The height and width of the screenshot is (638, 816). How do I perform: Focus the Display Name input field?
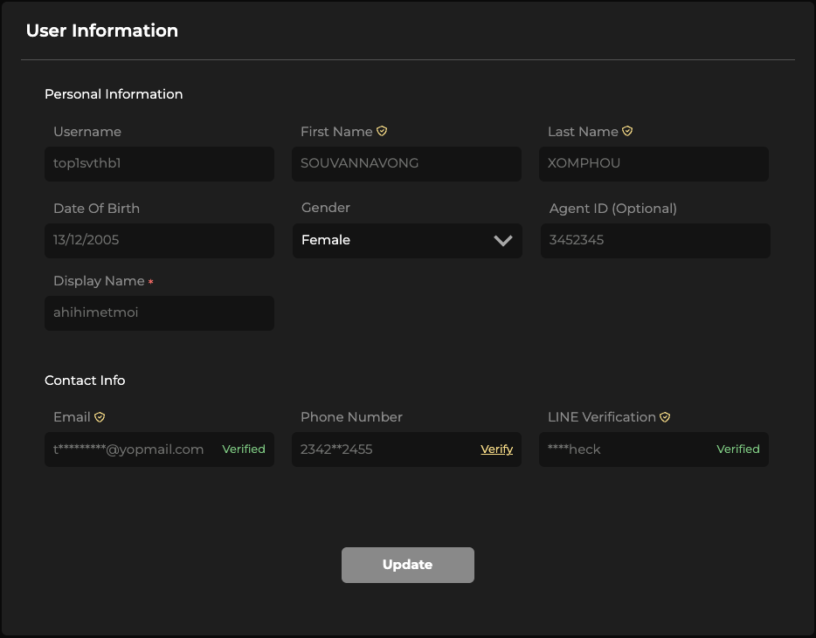pos(159,312)
